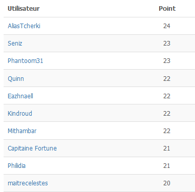Open maitrecelestes user profile
Screen dimensions: 195x192
pyautogui.click(x=28, y=183)
